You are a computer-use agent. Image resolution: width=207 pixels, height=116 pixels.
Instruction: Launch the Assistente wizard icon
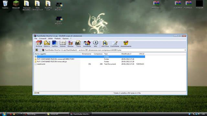87,44
